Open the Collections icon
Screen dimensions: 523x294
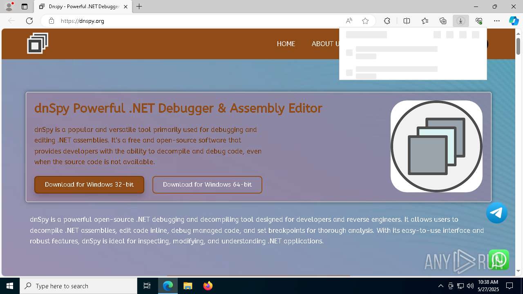pos(443,21)
